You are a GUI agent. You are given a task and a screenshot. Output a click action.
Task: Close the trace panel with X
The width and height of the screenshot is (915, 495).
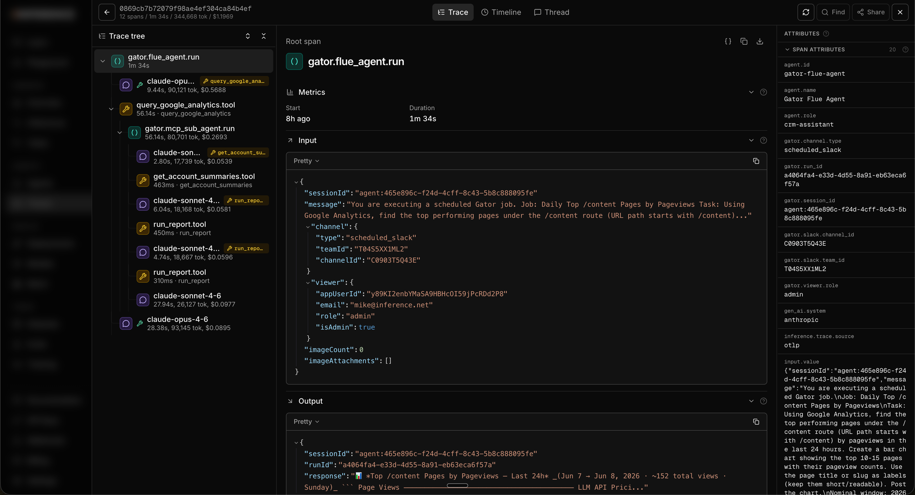coord(900,12)
